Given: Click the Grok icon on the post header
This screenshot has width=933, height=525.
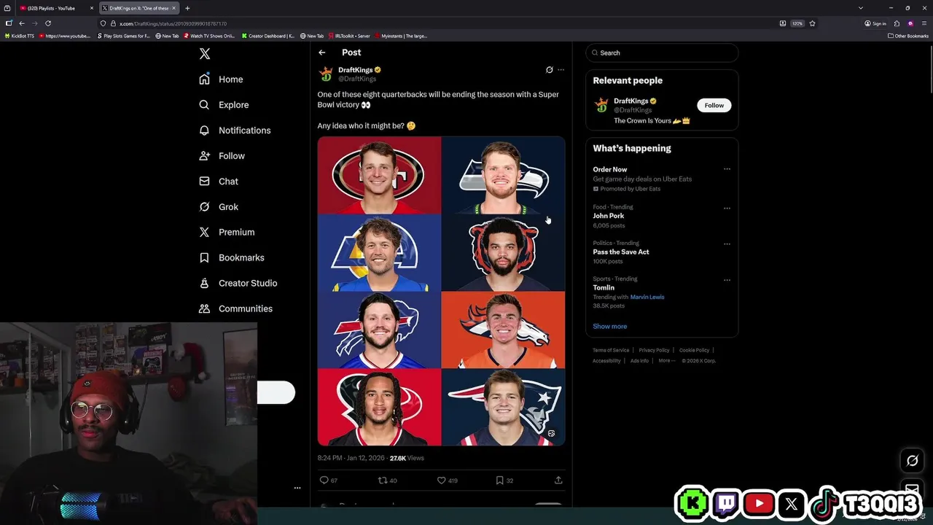Looking at the screenshot, I should [x=550, y=70].
